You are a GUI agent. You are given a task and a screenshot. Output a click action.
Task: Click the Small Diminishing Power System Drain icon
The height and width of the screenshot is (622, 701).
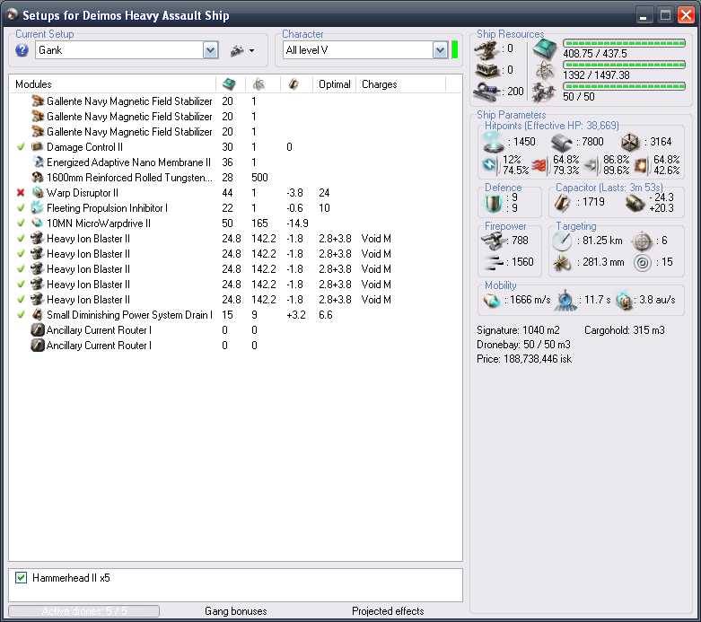click(38, 315)
